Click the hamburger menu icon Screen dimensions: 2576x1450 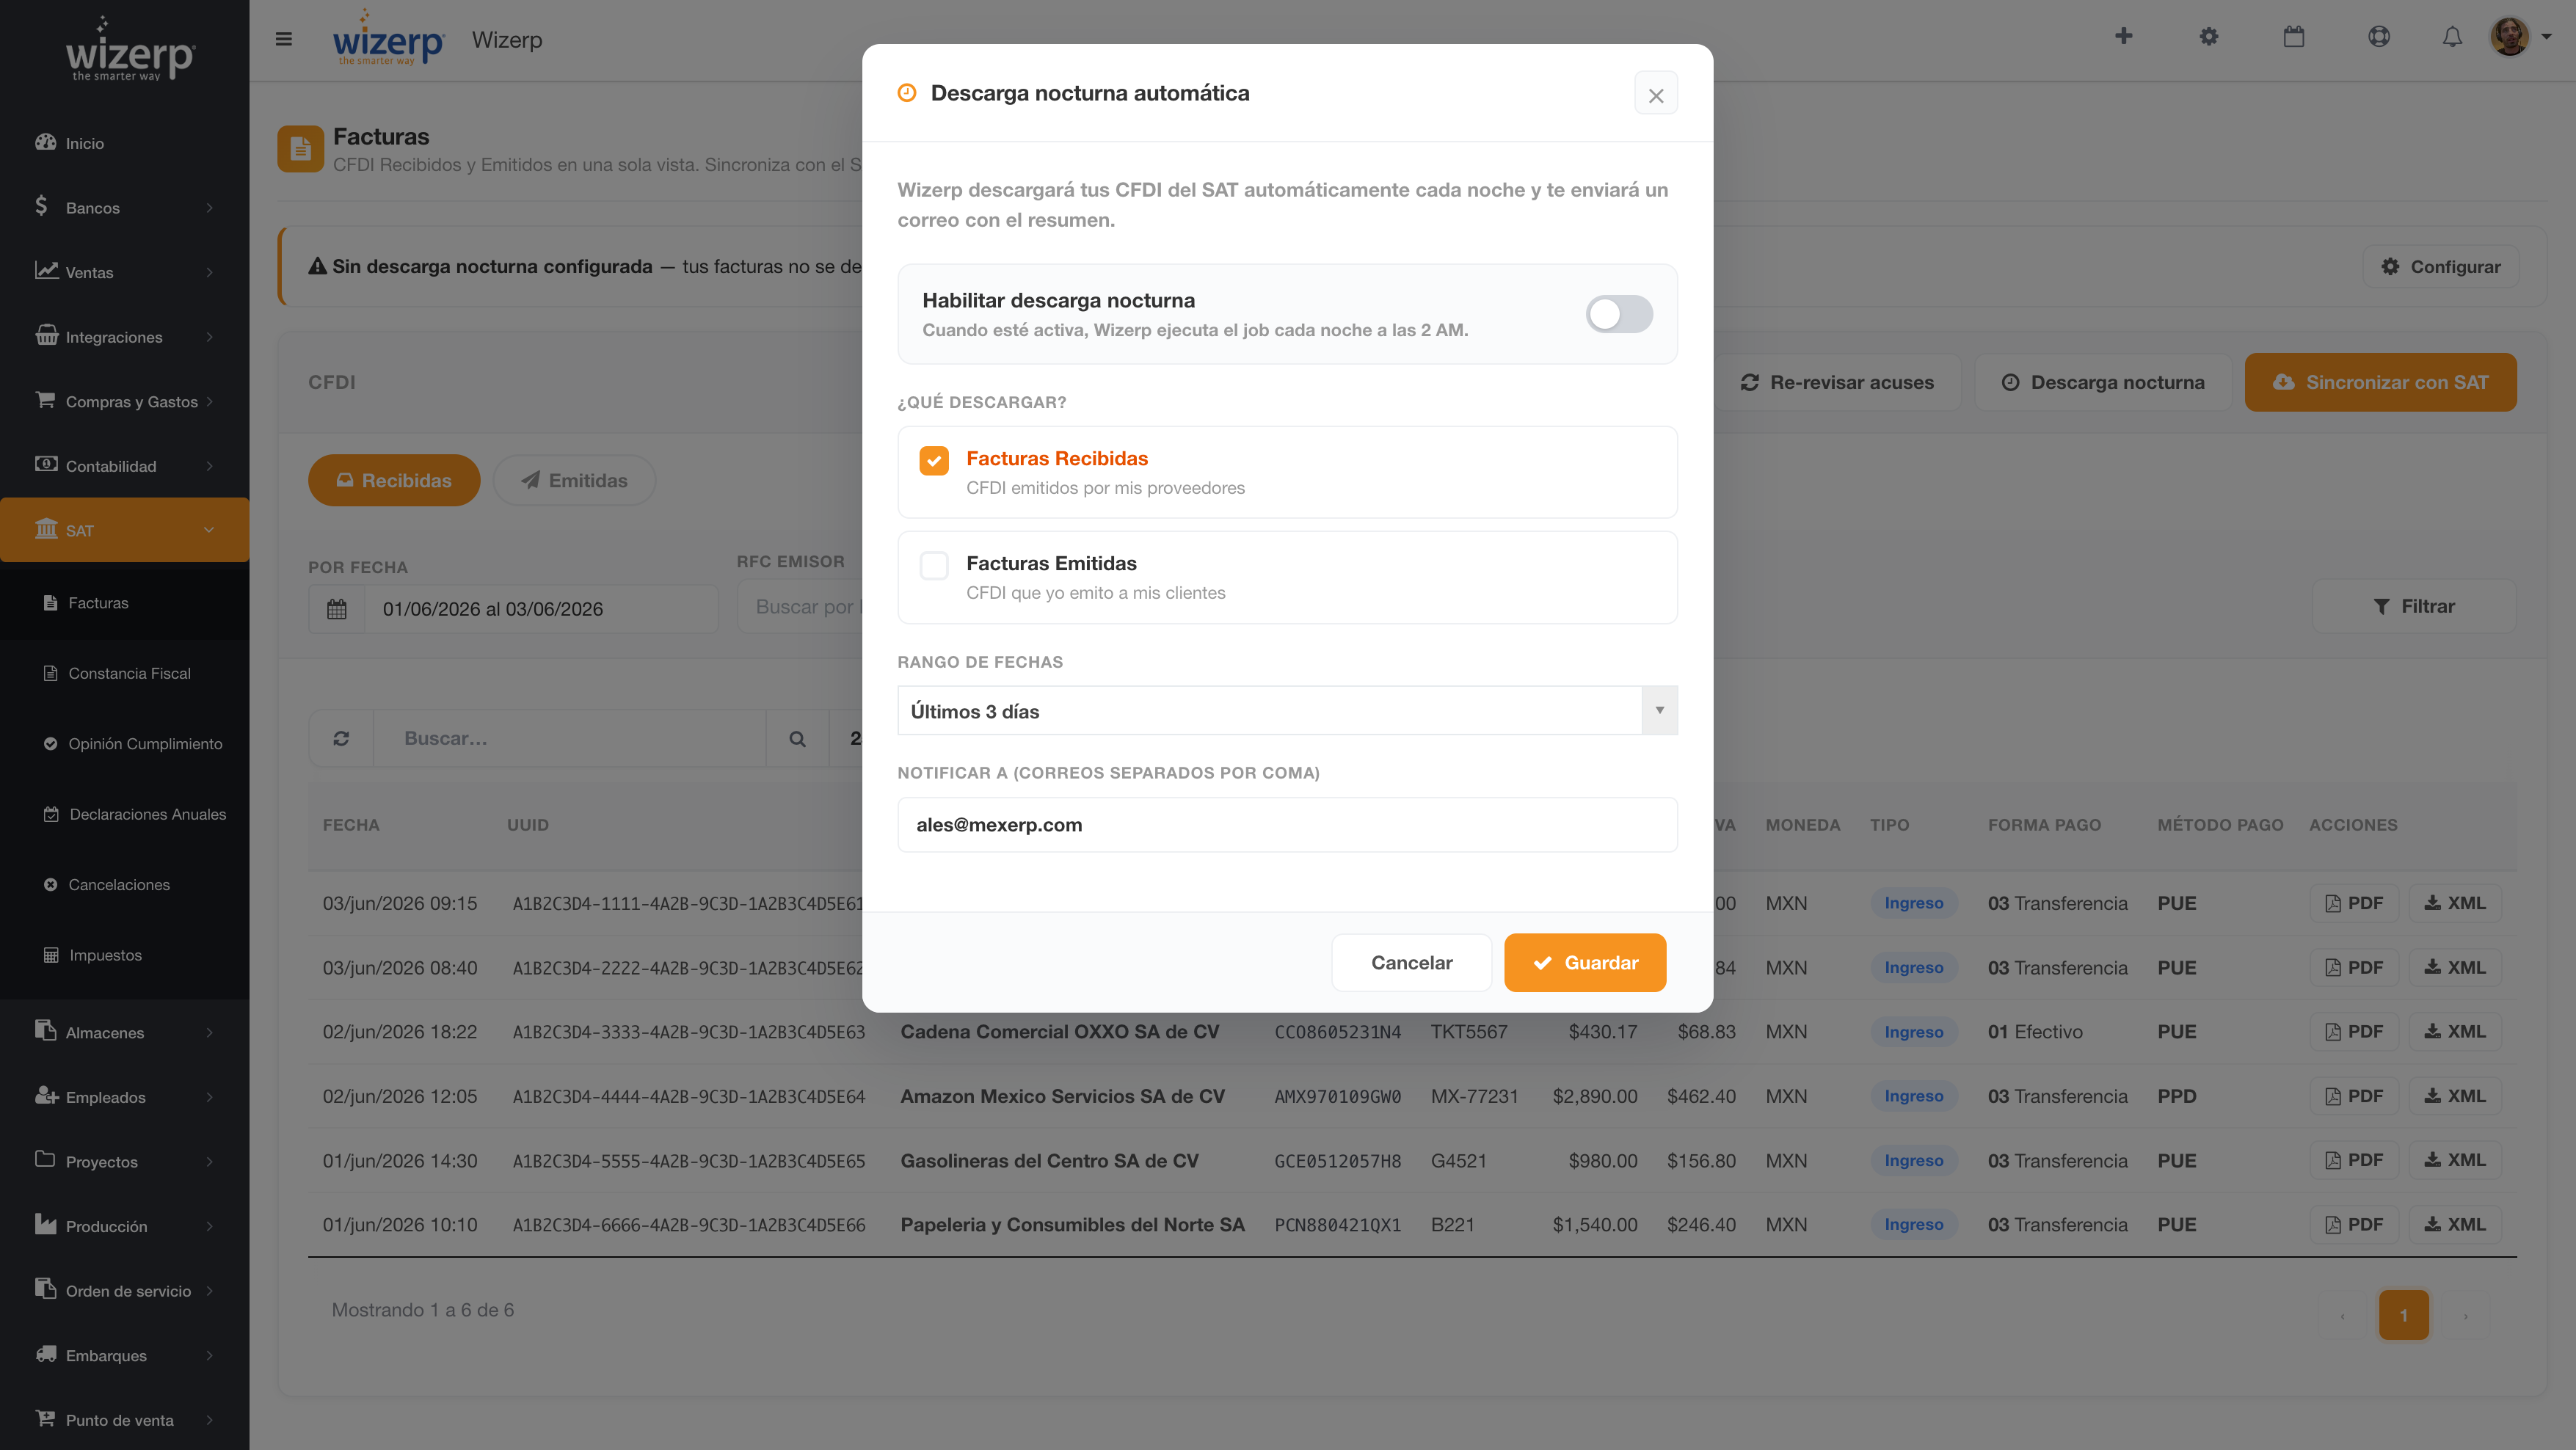pyautogui.click(x=284, y=39)
